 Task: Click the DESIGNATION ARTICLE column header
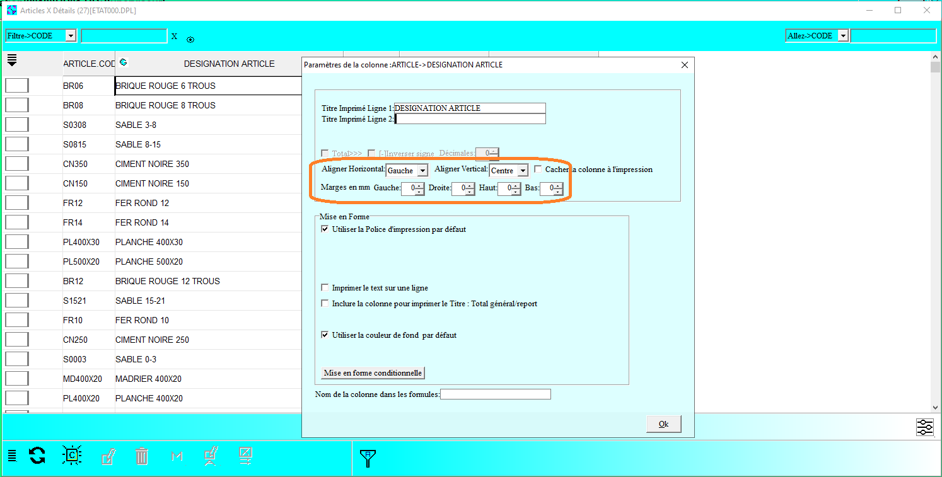coord(229,64)
